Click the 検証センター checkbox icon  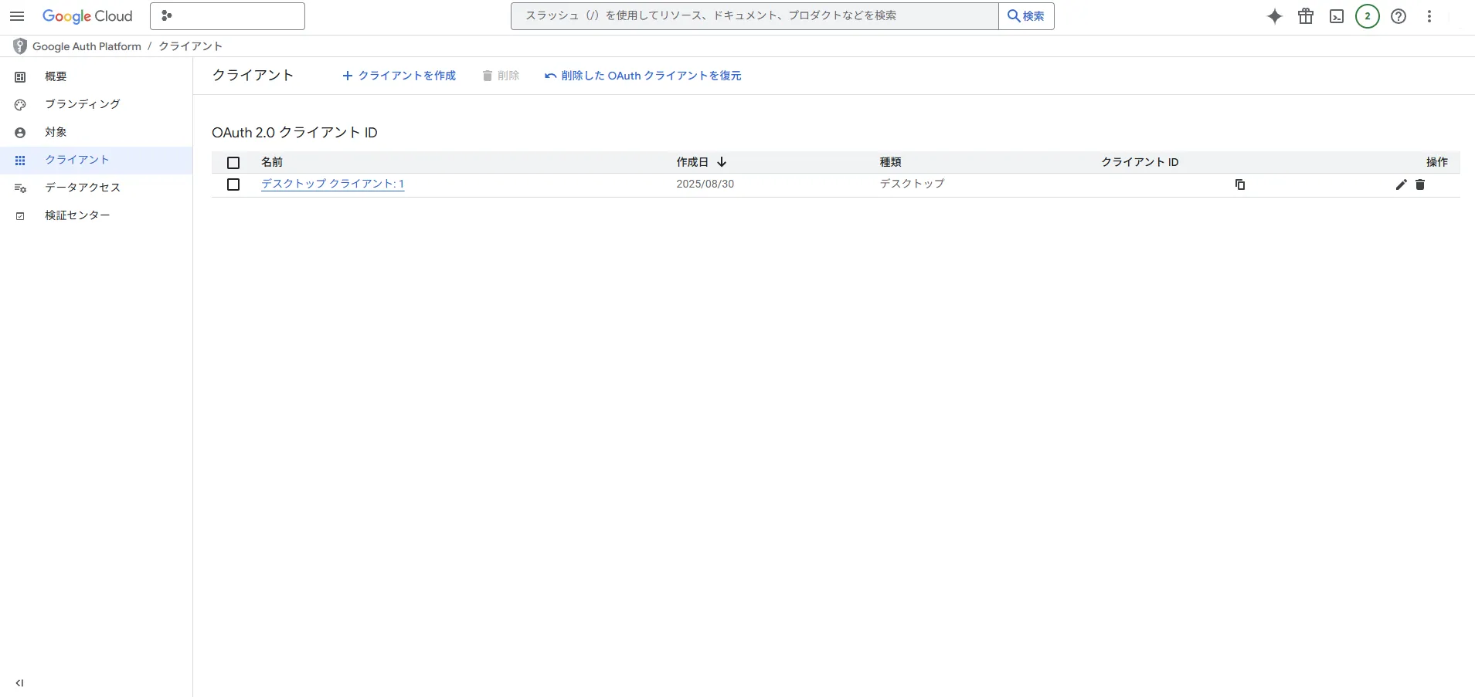(20, 216)
